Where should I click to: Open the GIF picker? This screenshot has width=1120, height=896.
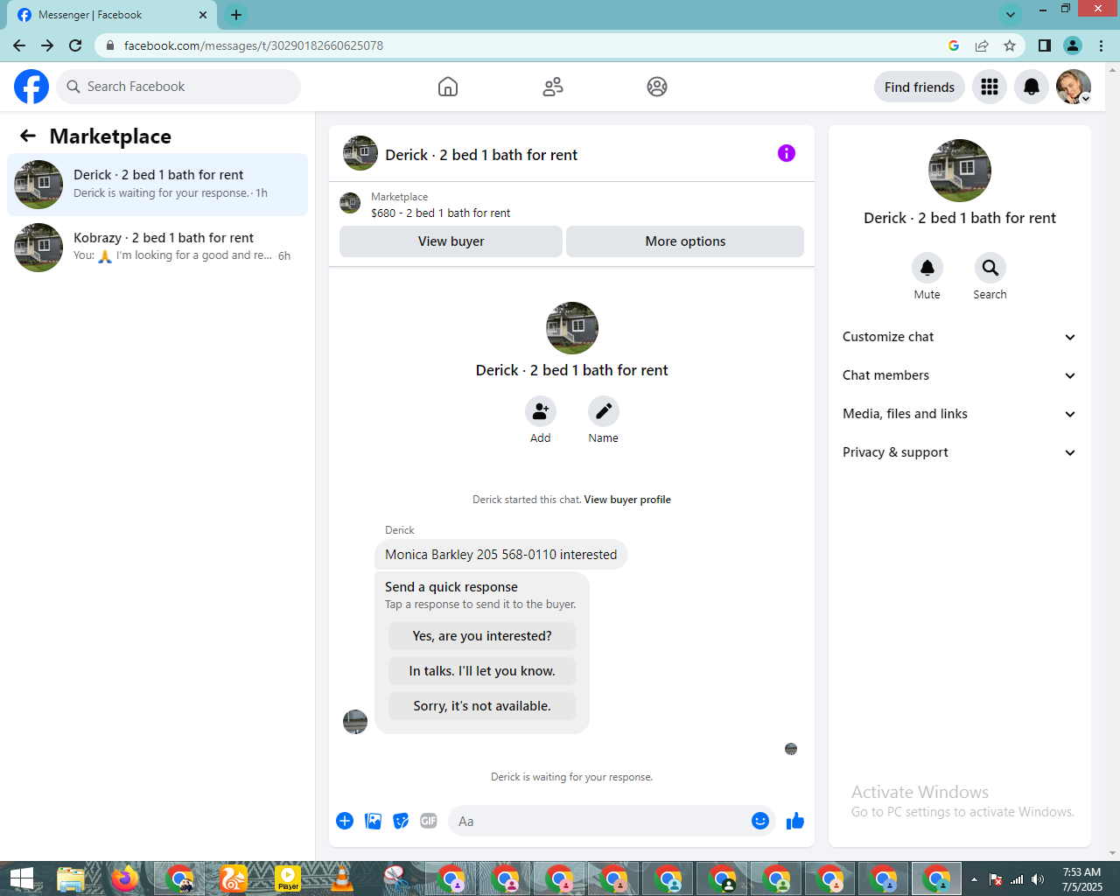click(429, 821)
